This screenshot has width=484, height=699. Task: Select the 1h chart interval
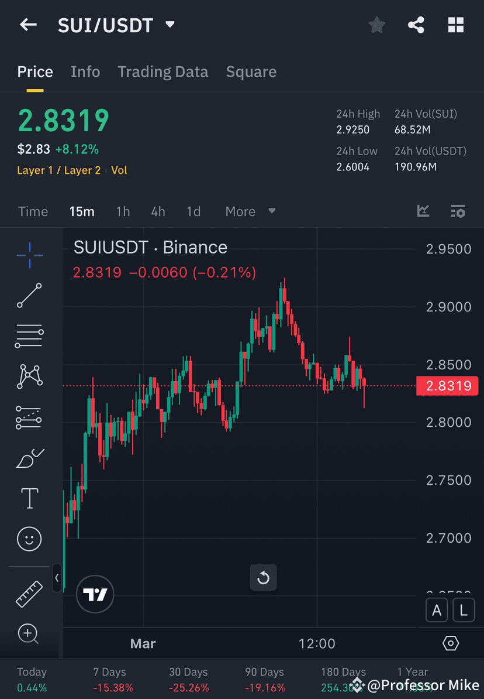(123, 211)
